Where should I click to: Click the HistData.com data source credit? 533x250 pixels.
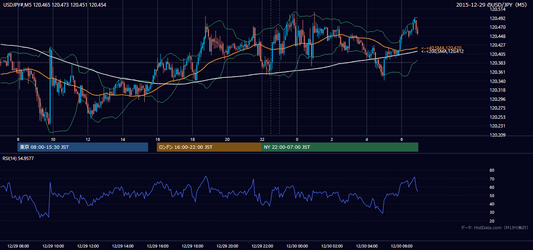[x=494, y=227]
